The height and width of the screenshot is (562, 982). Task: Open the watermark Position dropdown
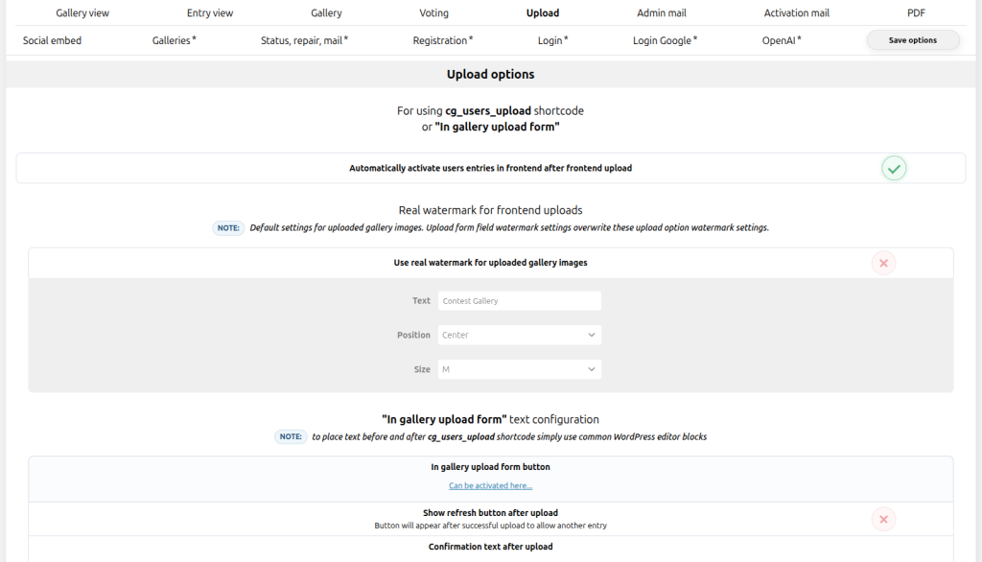point(519,336)
